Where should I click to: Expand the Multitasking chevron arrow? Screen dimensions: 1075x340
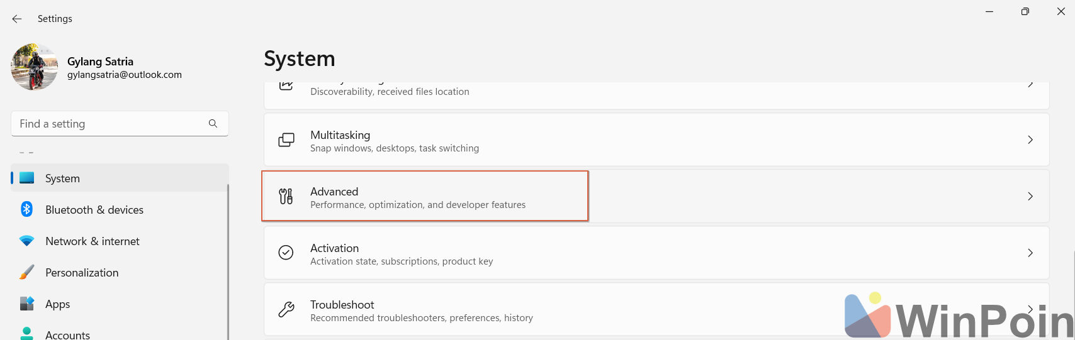1030,140
